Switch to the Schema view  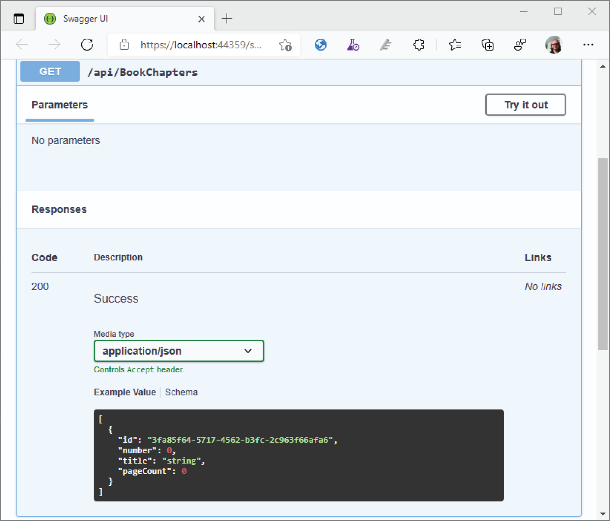[181, 392]
